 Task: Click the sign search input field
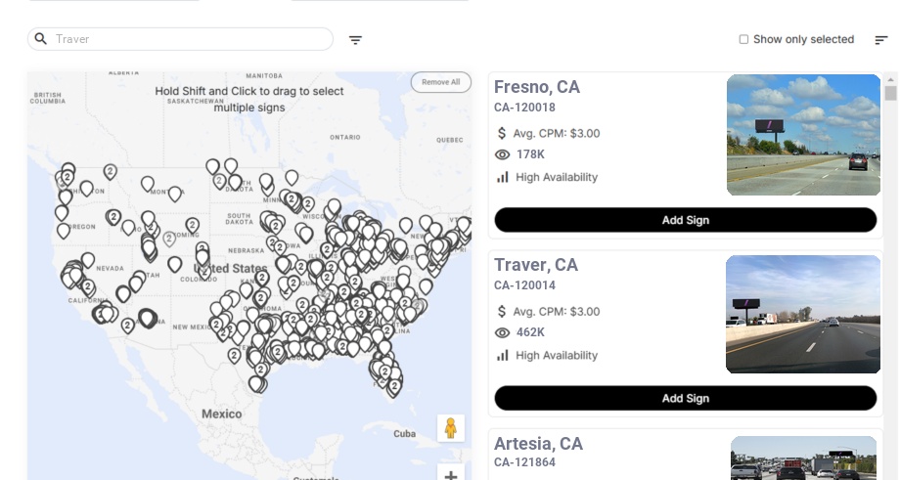191,39
